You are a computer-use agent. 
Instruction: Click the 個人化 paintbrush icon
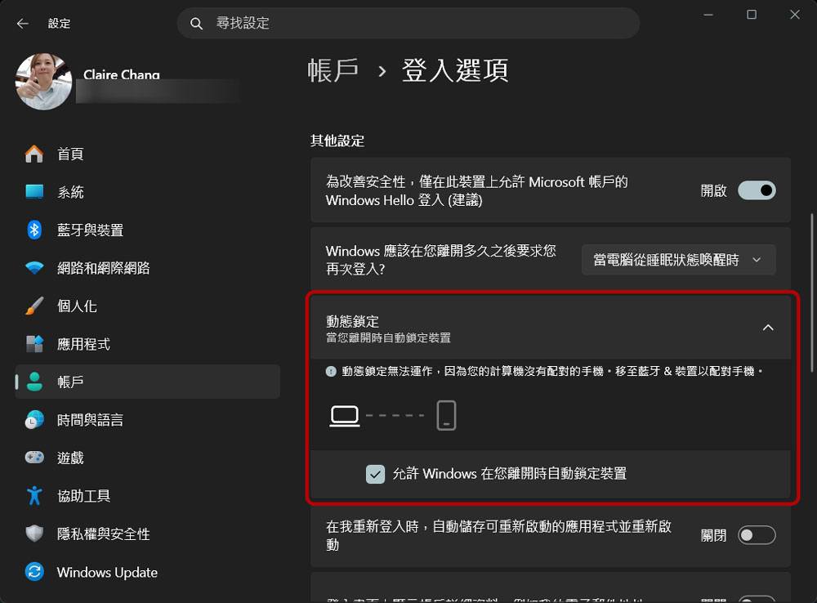[x=34, y=306]
